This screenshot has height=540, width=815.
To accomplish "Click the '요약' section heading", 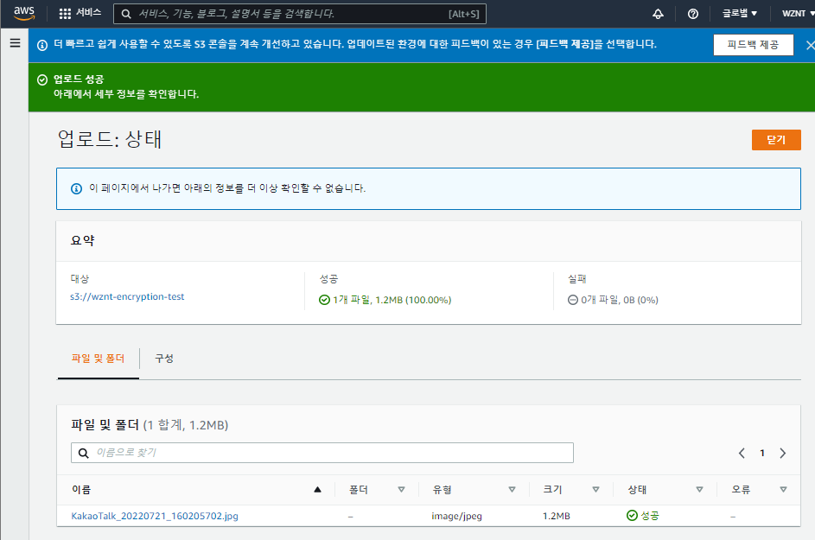I will point(83,241).
